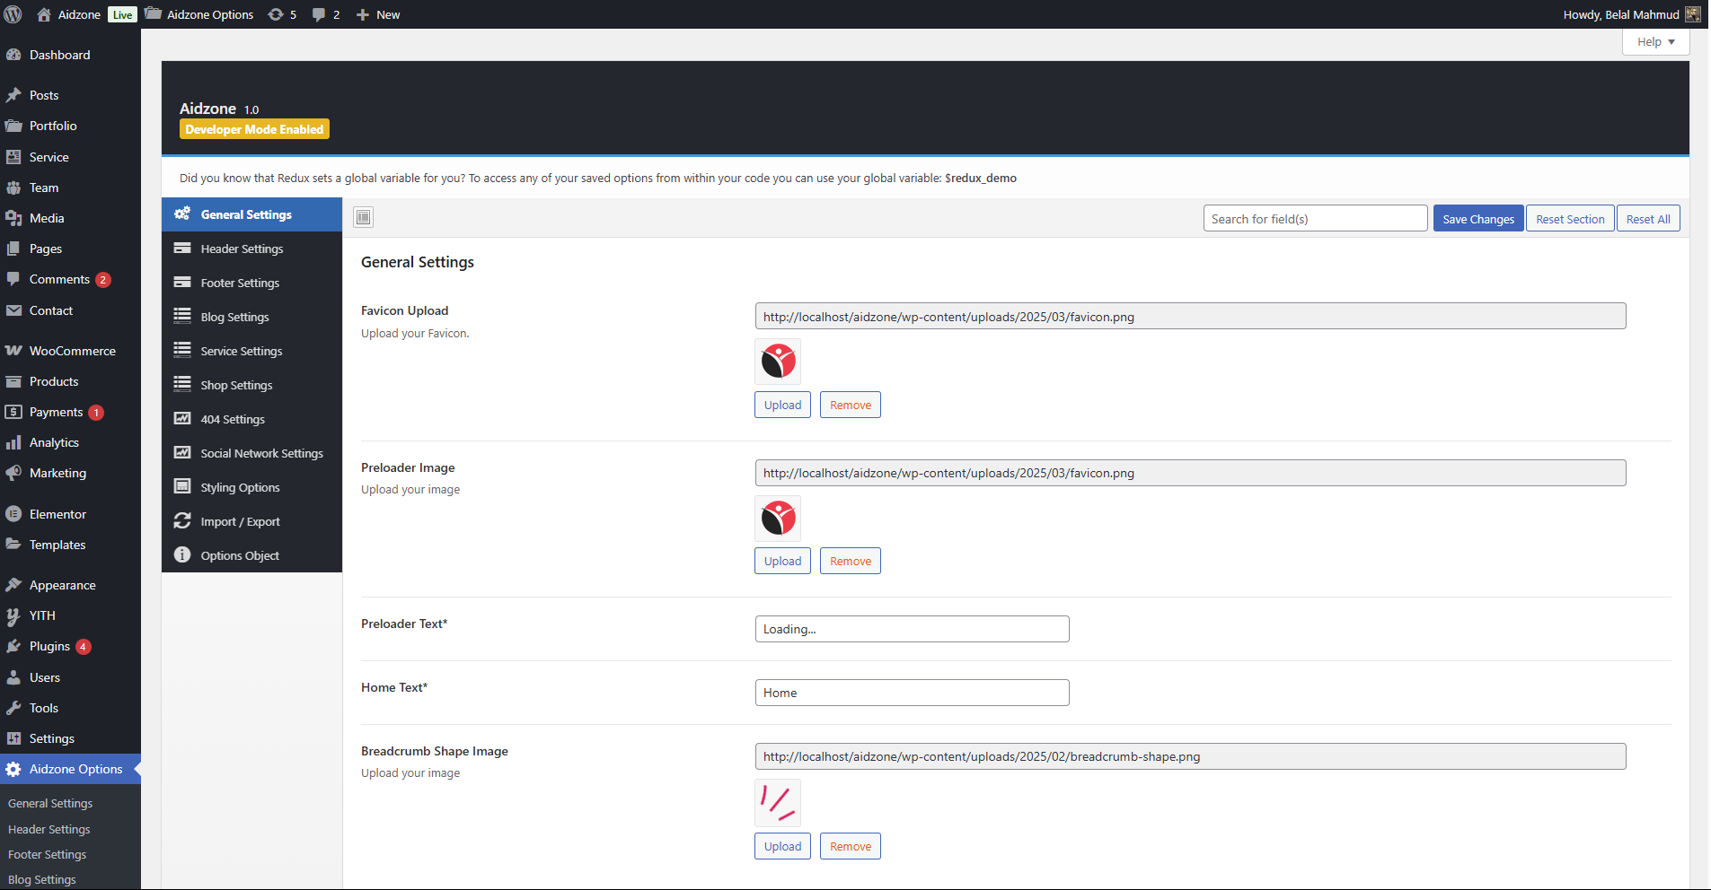Screen dimensions: 1711x890
Task: Click the expand-all sections icon beside search
Action: 363,217
